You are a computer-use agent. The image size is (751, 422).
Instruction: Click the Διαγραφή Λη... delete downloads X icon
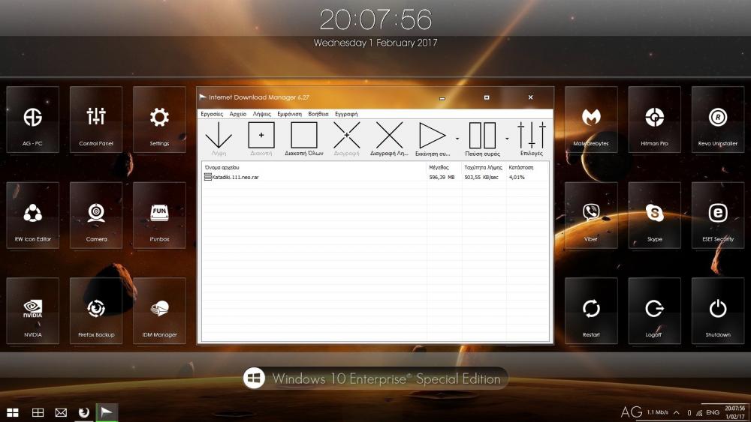click(x=389, y=137)
